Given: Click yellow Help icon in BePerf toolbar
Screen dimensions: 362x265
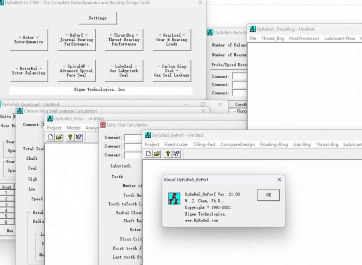Looking at the screenshot, I should [168, 153].
